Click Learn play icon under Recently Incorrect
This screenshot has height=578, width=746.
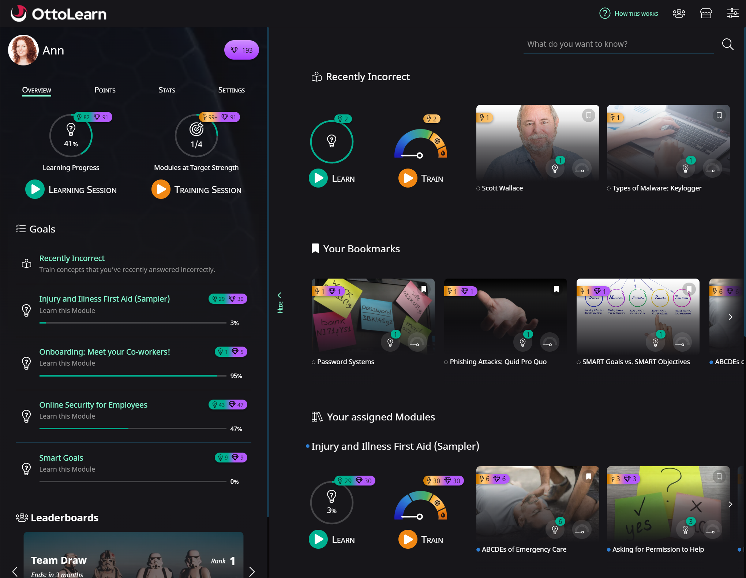tap(318, 178)
